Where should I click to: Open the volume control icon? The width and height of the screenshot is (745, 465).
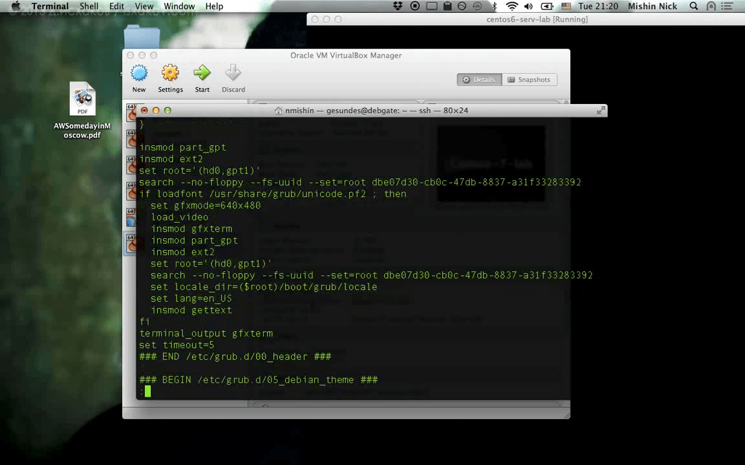528,6
